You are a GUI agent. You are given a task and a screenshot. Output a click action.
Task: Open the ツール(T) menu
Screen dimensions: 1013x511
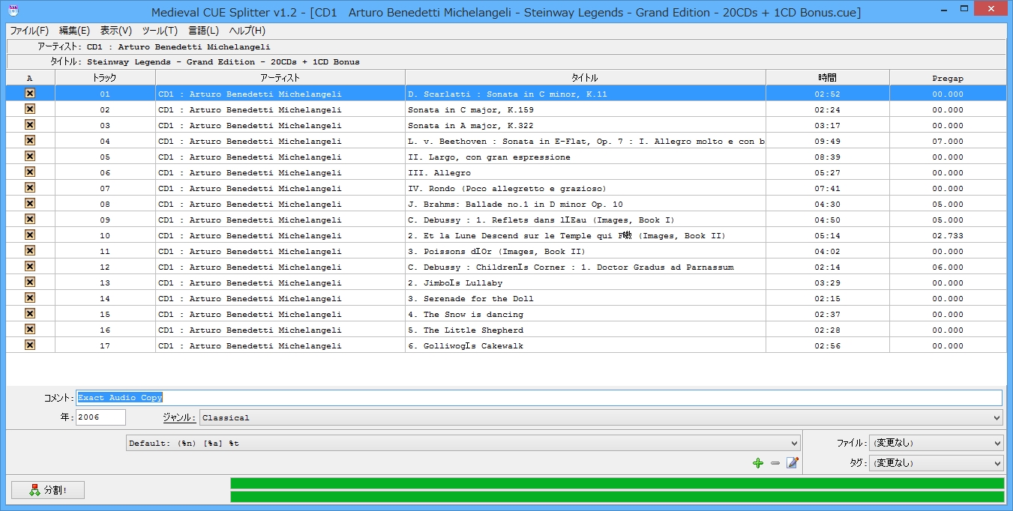pos(160,31)
